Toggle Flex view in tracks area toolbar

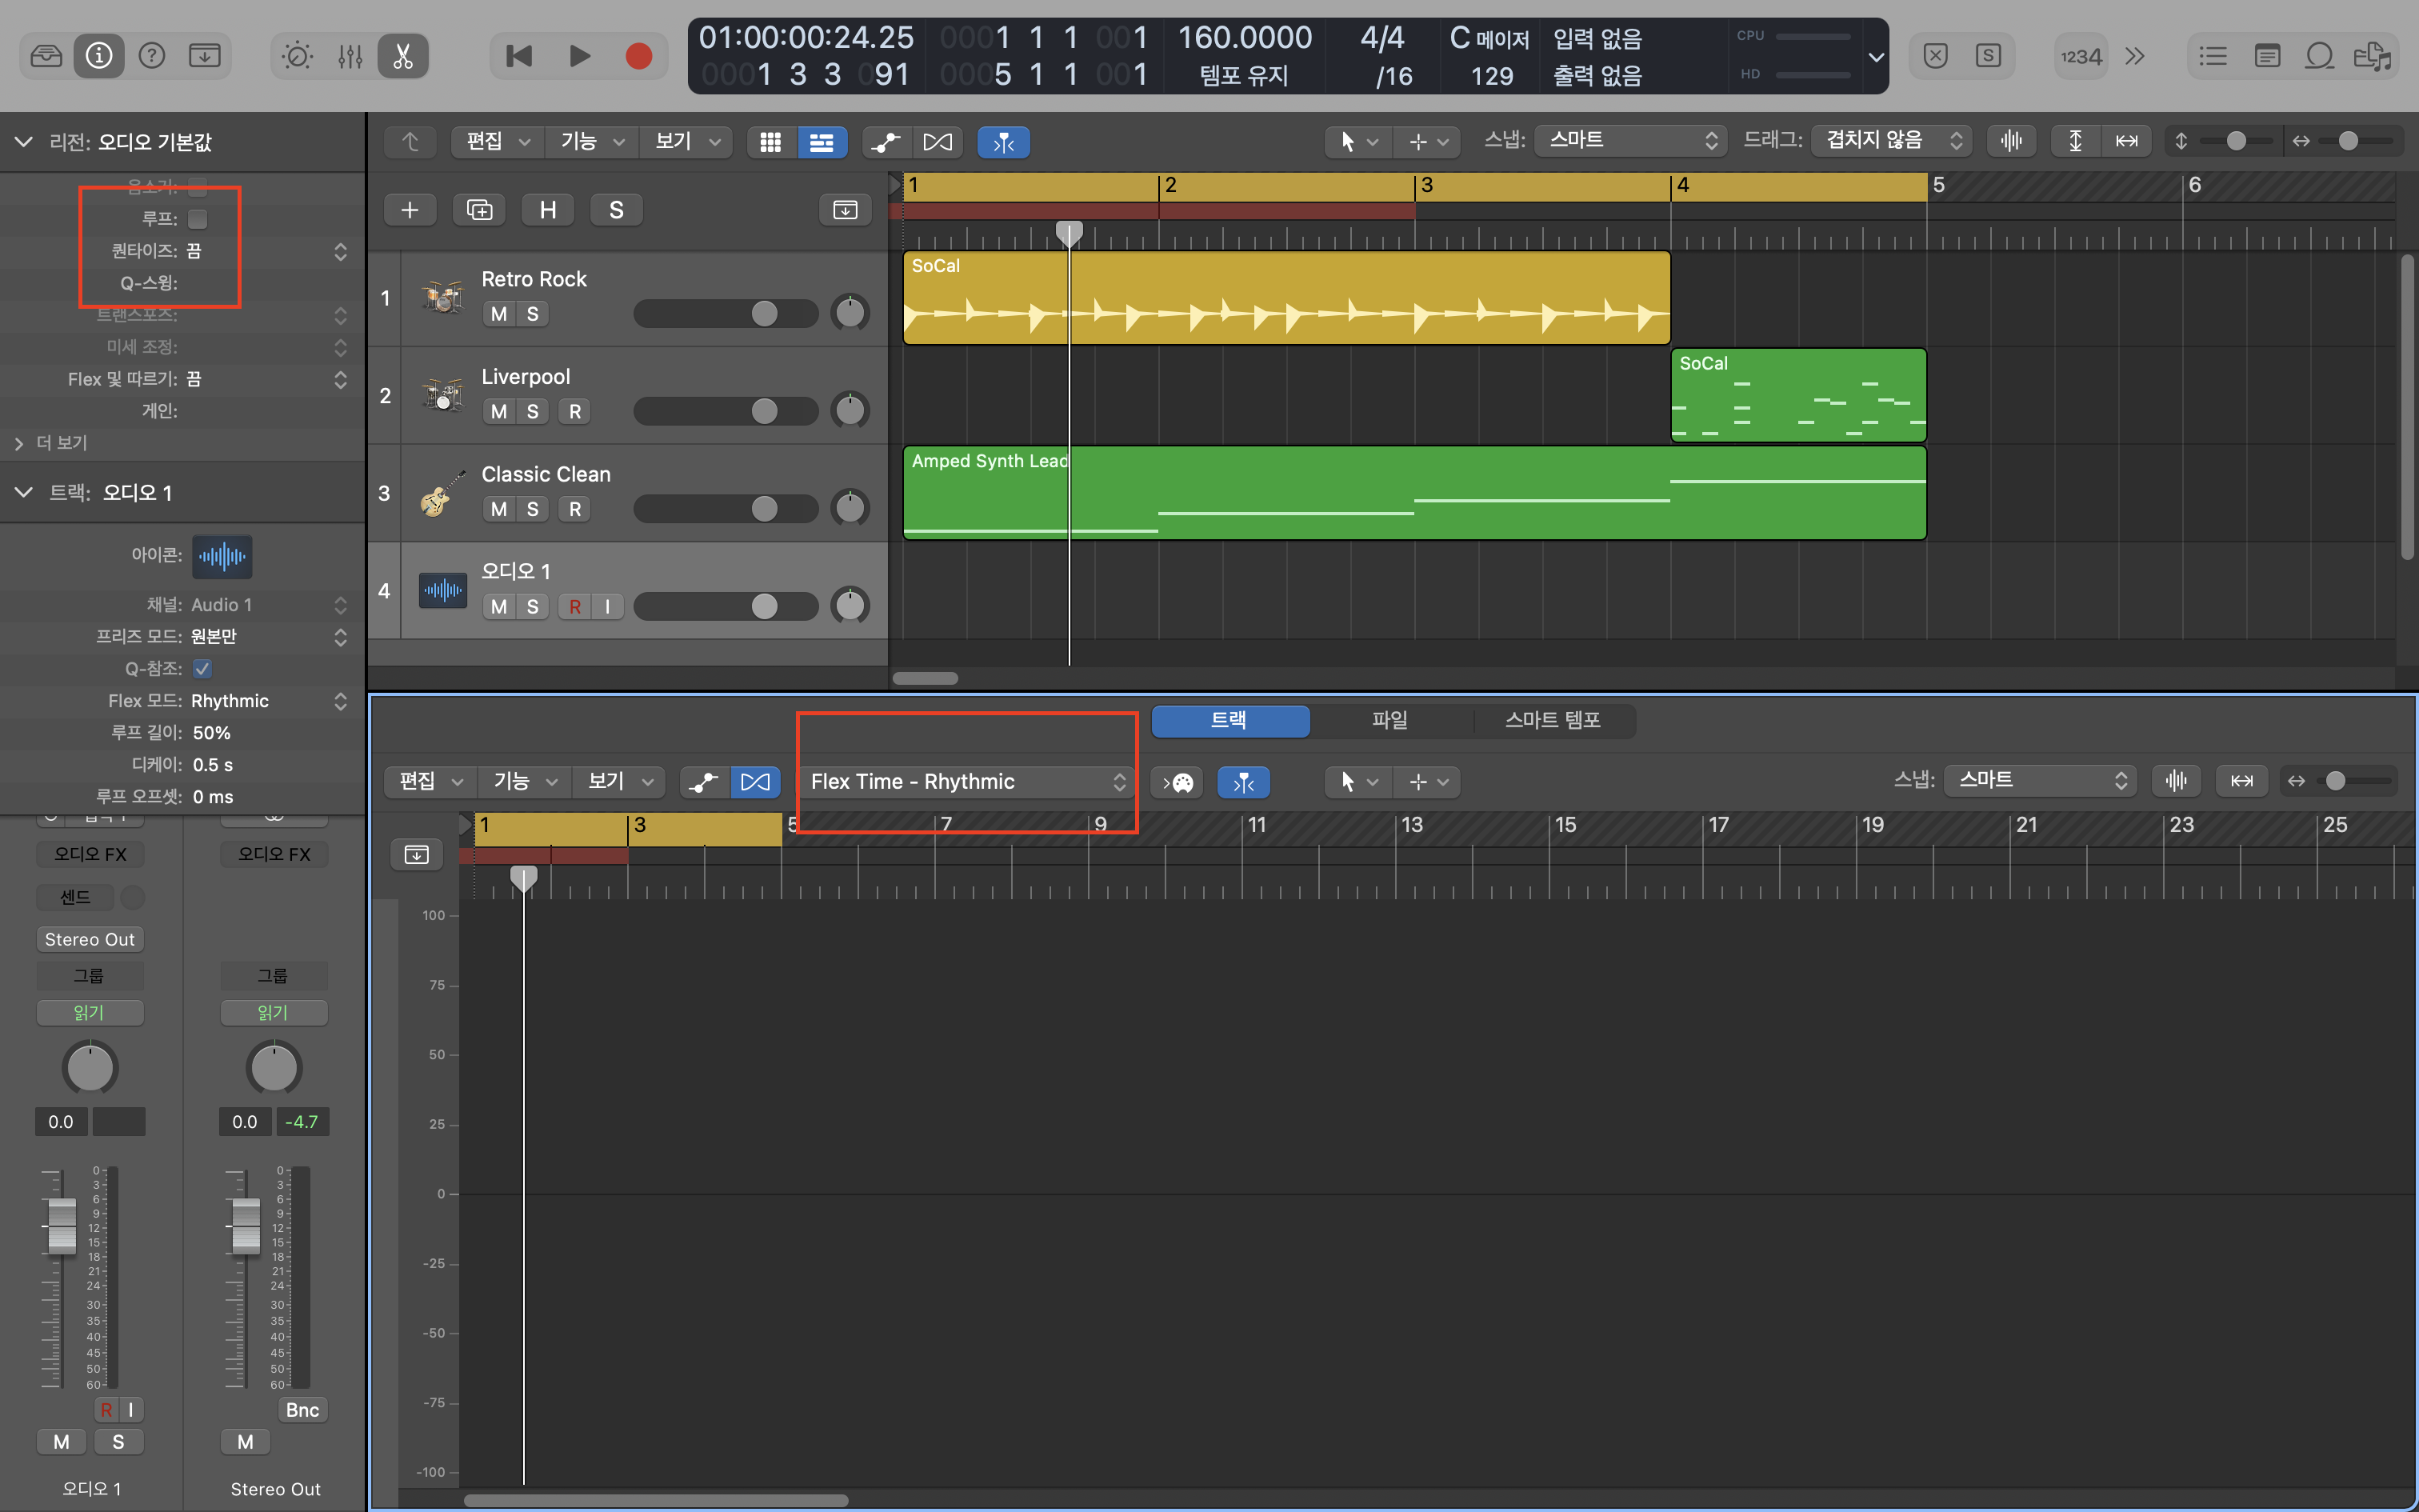pos(938,142)
